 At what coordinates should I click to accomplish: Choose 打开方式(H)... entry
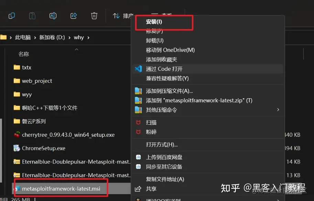click(x=162, y=145)
